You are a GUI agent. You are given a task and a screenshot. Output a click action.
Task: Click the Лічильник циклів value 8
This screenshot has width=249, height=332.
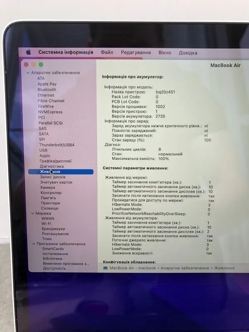click(x=160, y=149)
